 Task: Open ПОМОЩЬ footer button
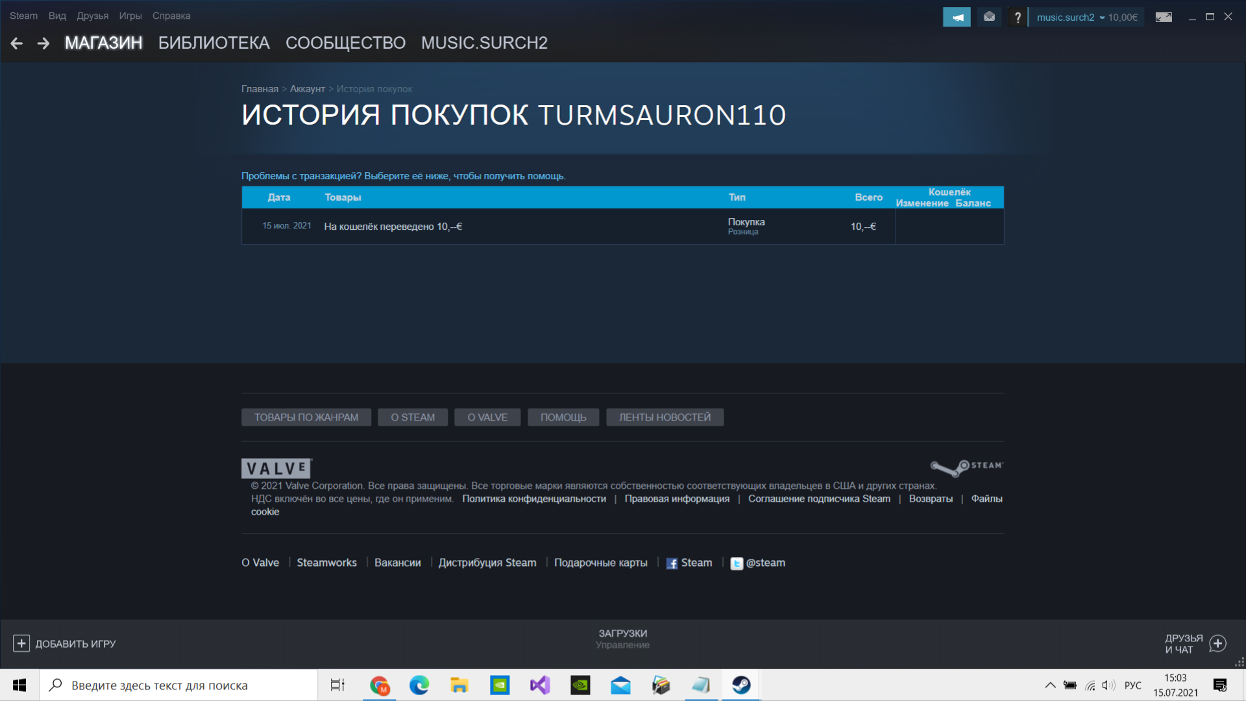563,417
